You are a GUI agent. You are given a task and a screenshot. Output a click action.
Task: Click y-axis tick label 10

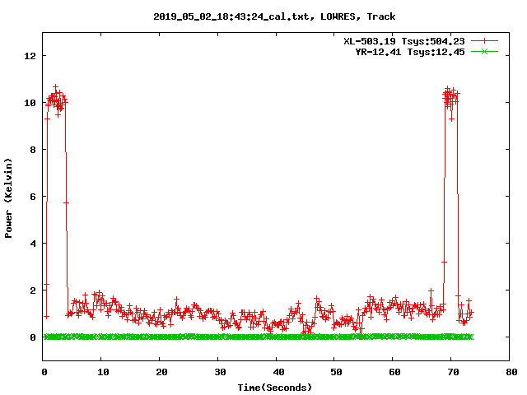point(30,103)
